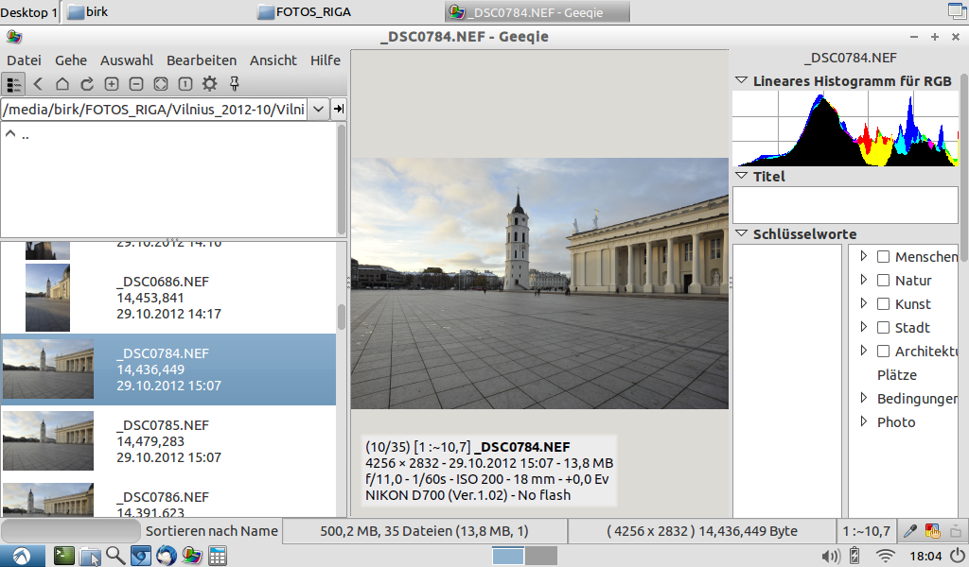Check the Architektur keyword checkbox
Image resolution: width=969 pixels, height=567 pixels.
pos(884,351)
